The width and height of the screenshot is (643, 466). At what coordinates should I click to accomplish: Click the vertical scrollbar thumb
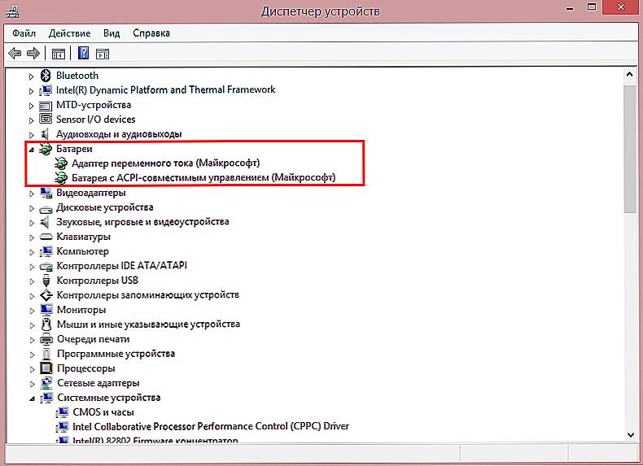(629, 149)
